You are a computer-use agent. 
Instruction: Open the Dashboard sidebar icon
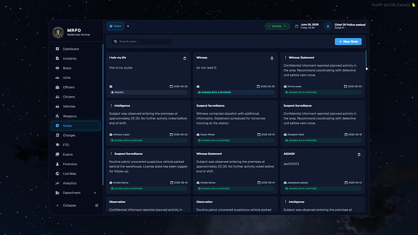[58, 49]
